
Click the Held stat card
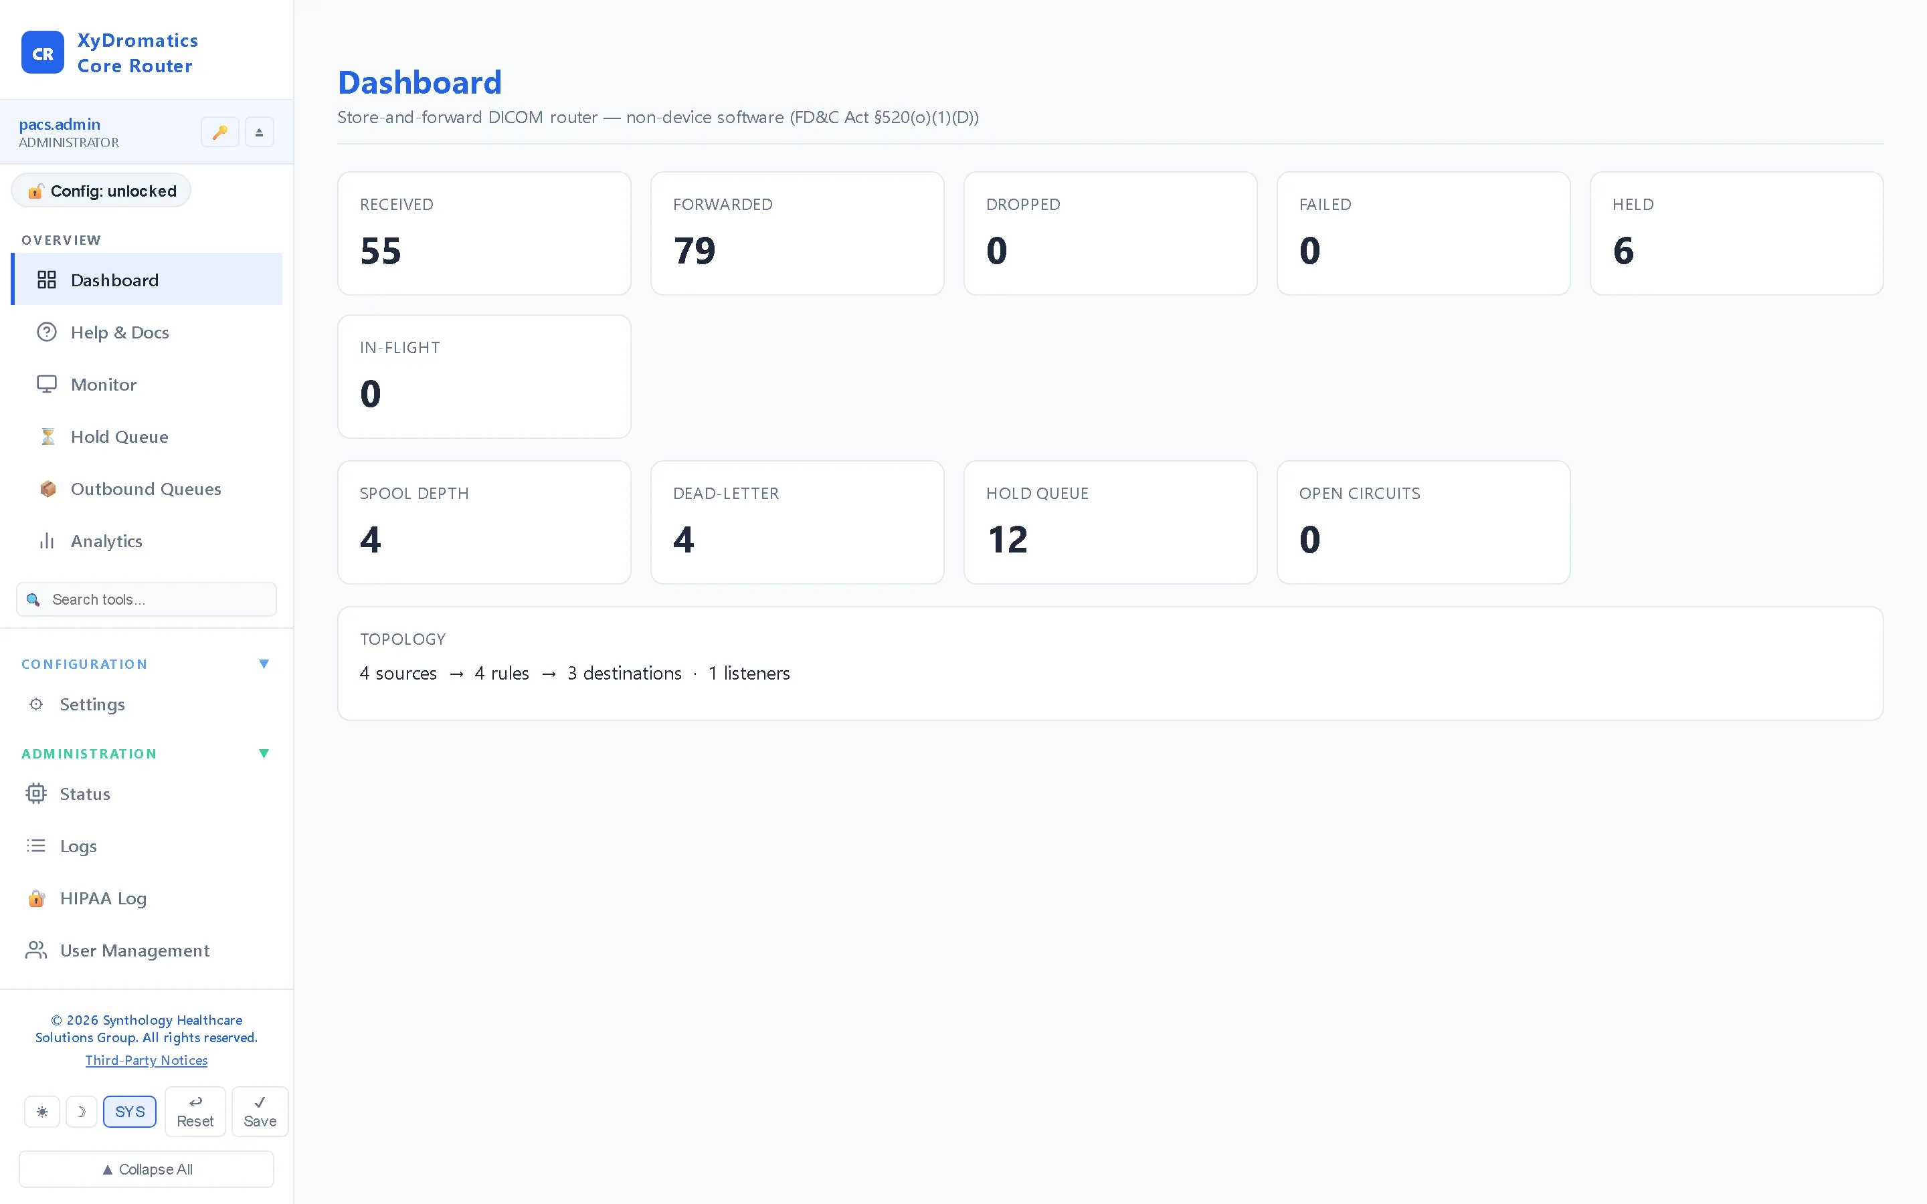(1736, 233)
